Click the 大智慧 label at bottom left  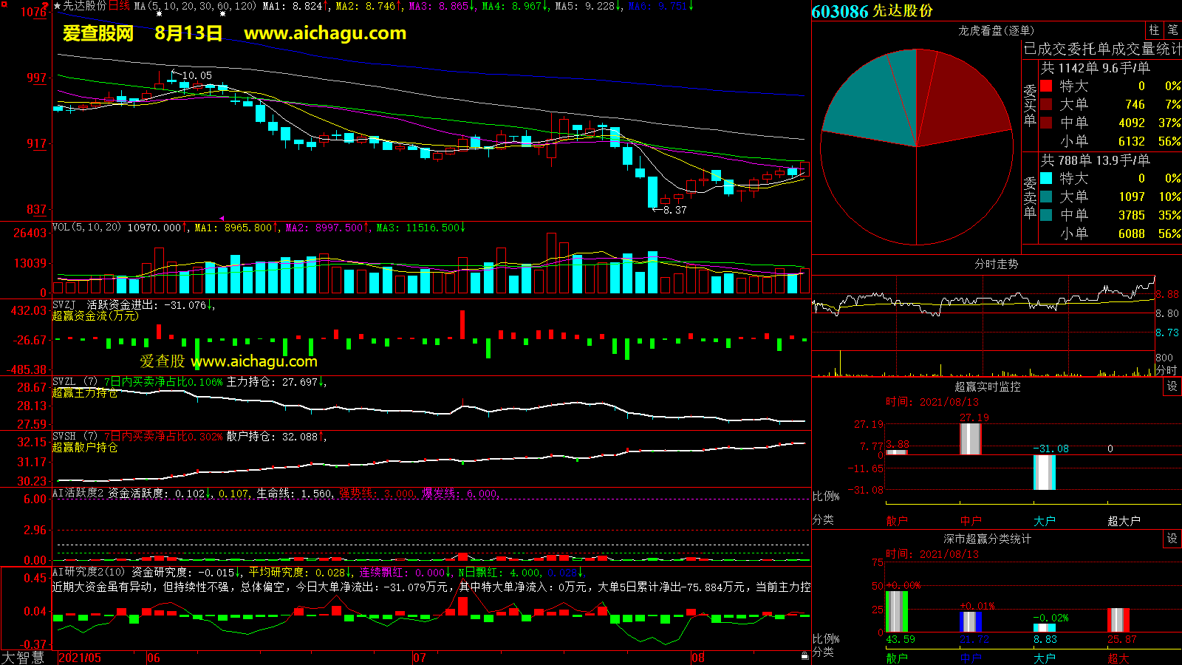point(23,658)
